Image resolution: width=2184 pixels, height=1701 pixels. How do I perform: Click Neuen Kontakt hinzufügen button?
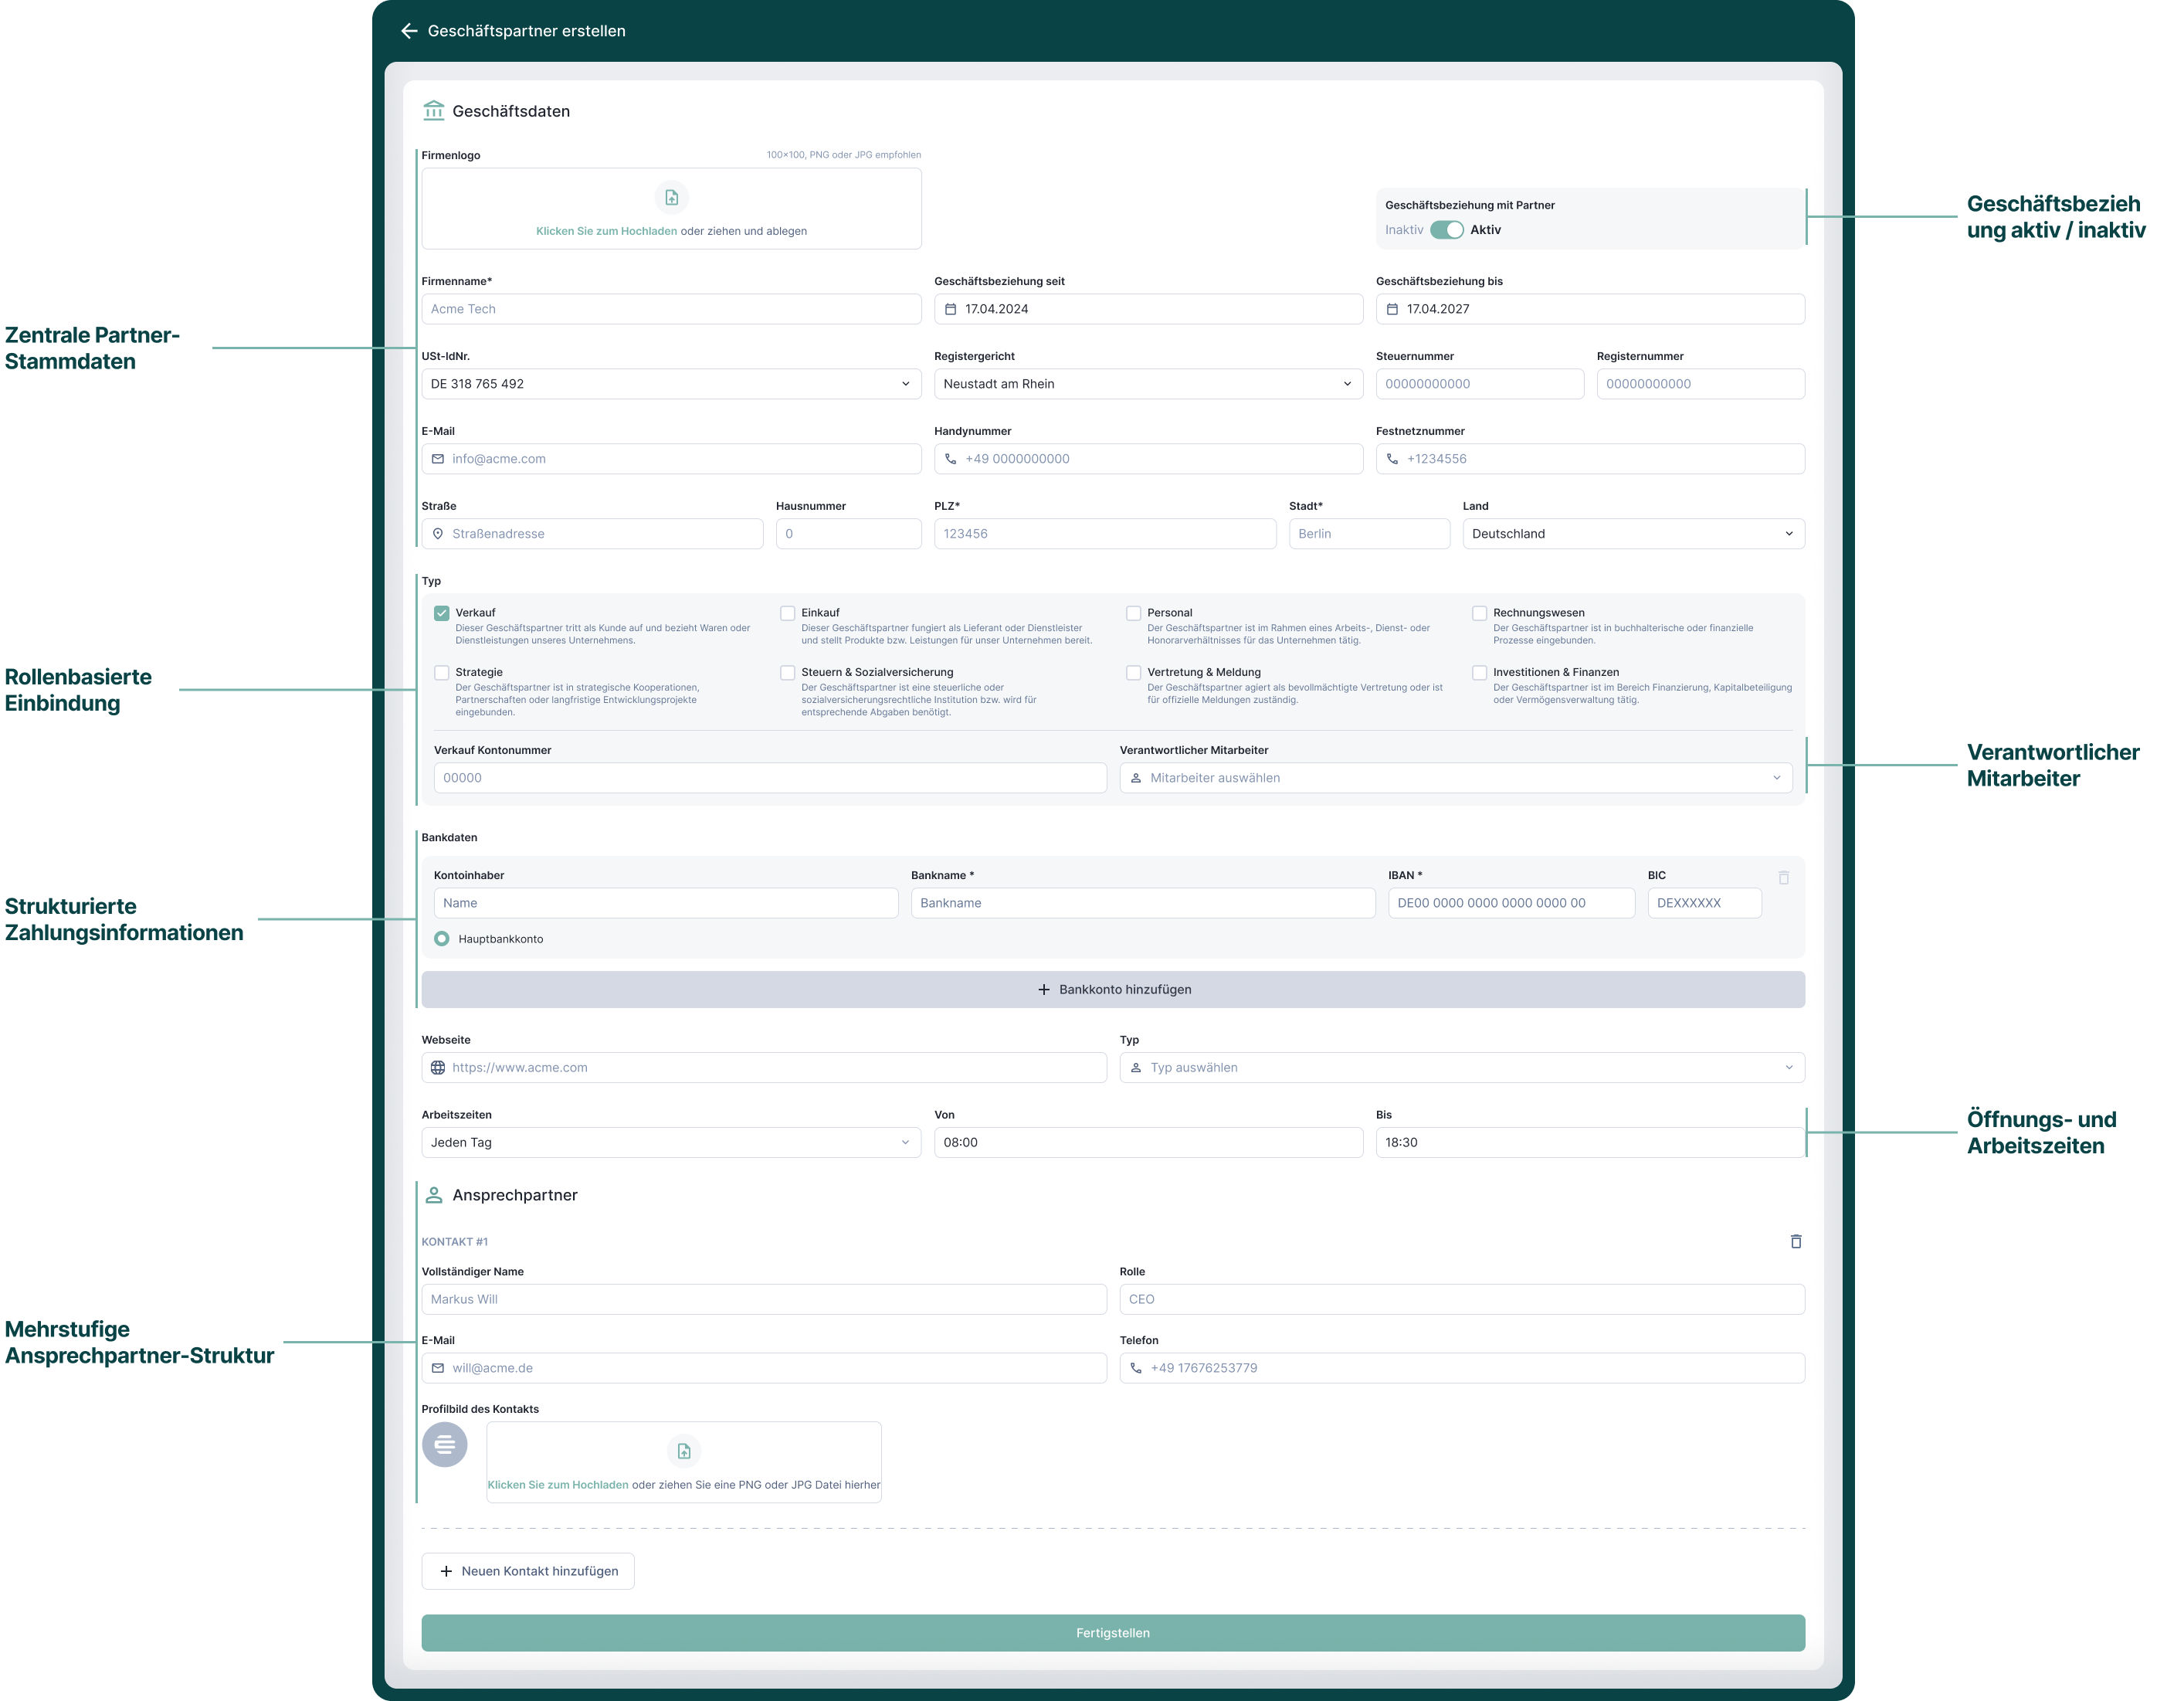pos(528,1571)
